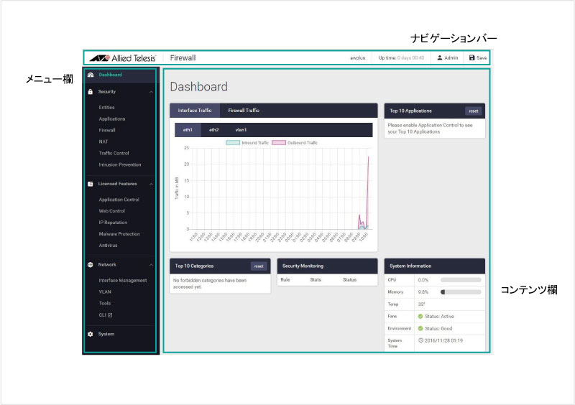Reset the Top 10 Categories panel
Viewport: 575px width, 405px height.
coord(259,266)
